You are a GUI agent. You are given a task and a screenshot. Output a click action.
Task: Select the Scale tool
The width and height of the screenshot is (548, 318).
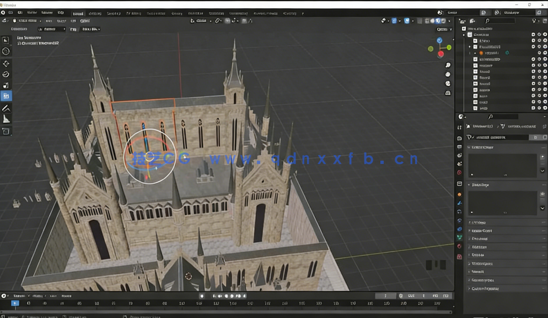click(6, 86)
